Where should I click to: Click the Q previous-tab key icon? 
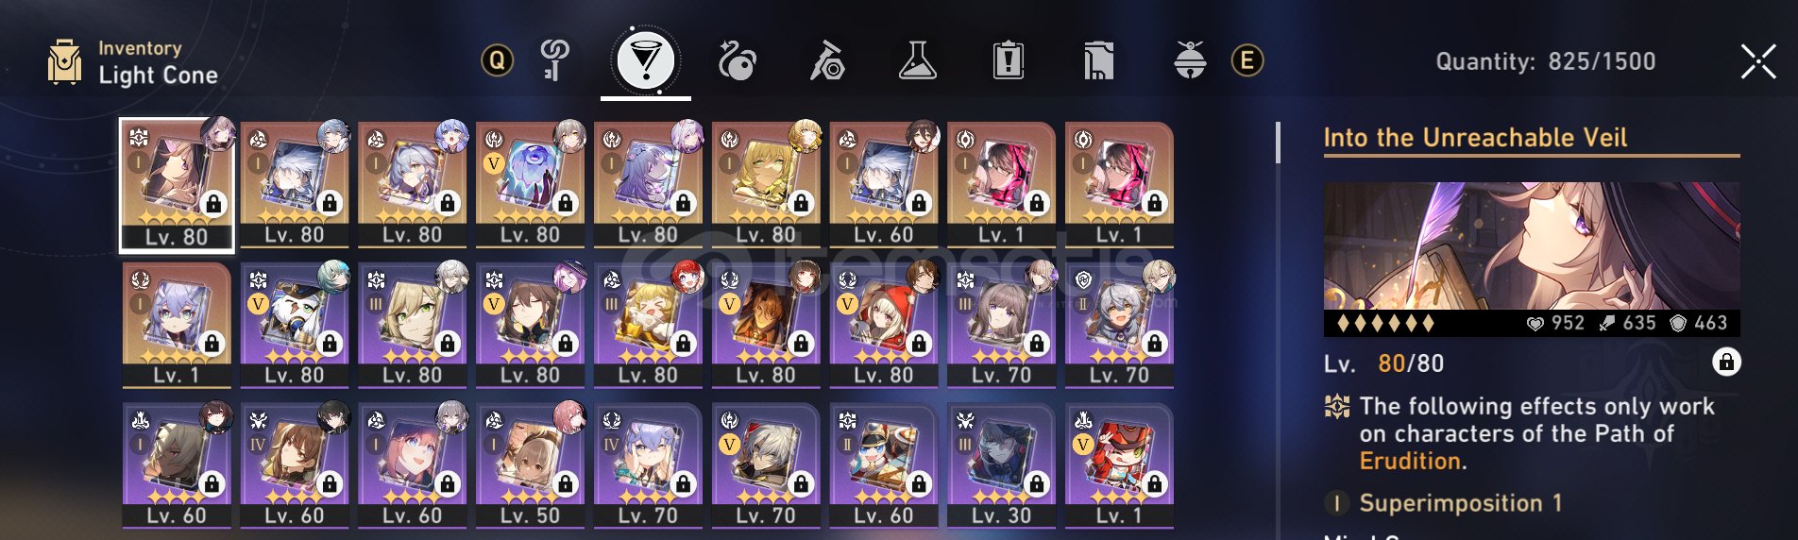(x=497, y=61)
